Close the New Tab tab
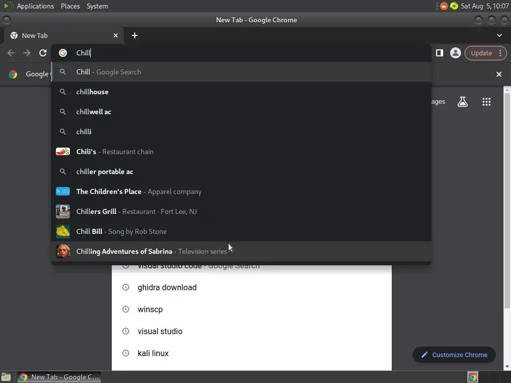Viewport: 511px width, 383px height. (x=116, y=35)
